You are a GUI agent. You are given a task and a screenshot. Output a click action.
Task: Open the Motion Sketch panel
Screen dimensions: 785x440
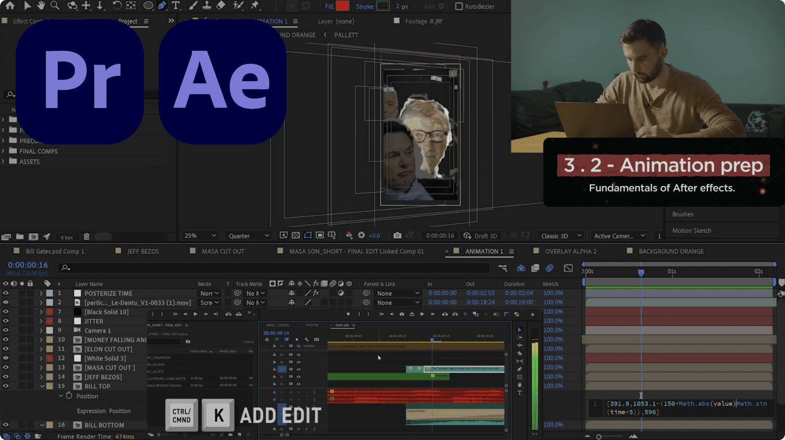[691, 230]
